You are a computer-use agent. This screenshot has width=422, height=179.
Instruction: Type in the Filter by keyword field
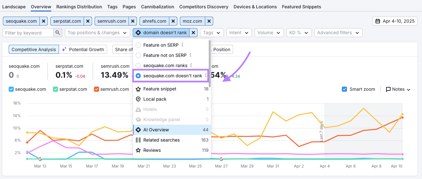28,33
